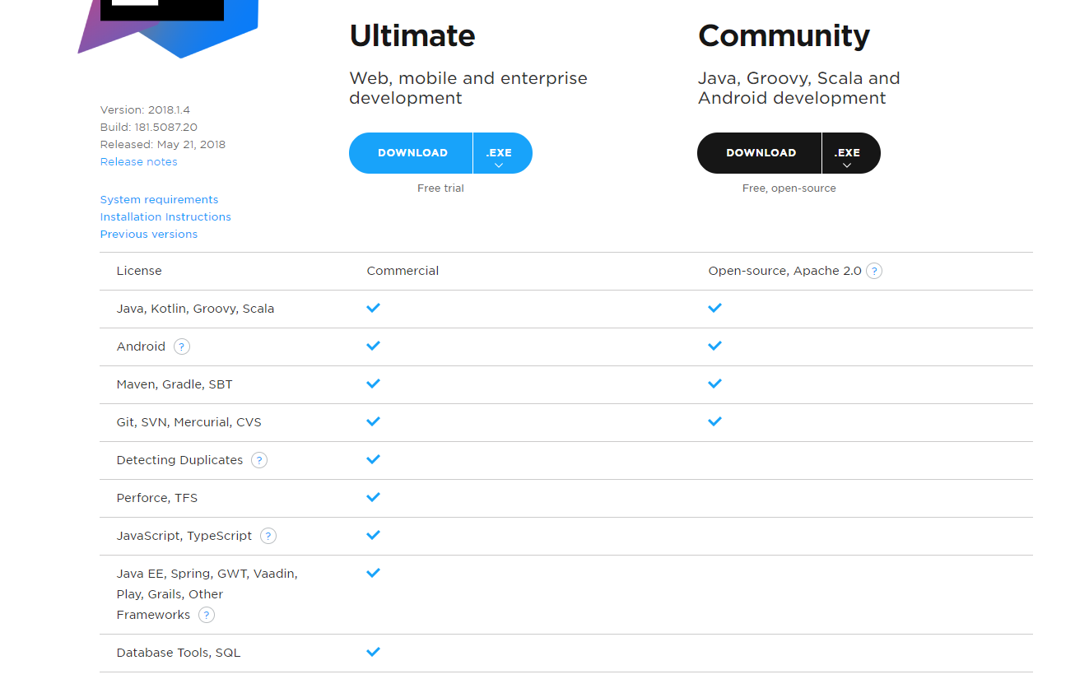Image resolution: width=1089 pixels, height=693 pixels.
Task: Click 'Java, Kotlin, Groovy, Scala' row label
Action: pos(195,309)
